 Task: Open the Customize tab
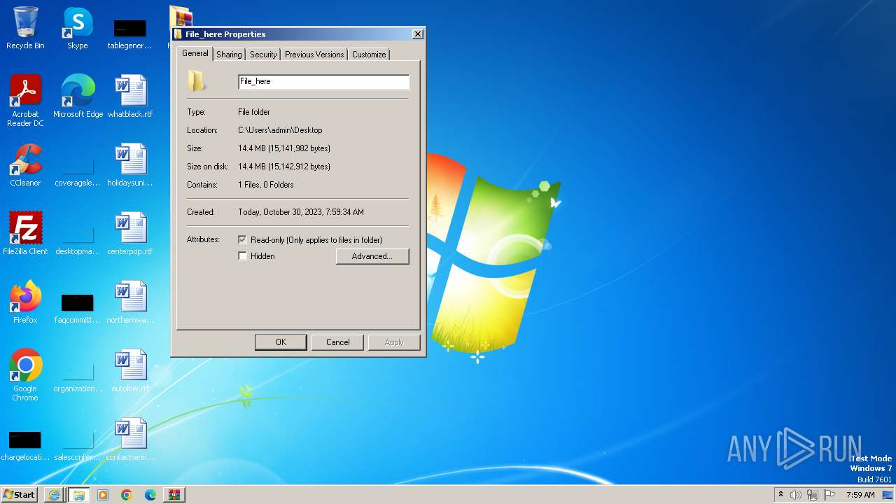[x=369, y=55]
